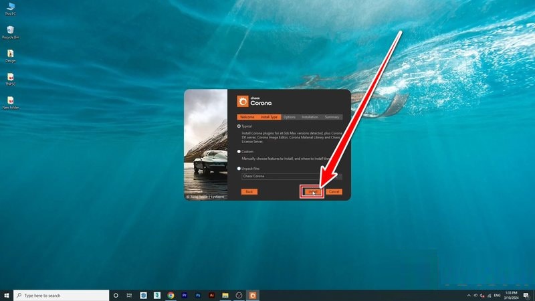This screenshot has width=535, height=301.
Task: Cancel the Corona installation
Action: pos(334,192)
